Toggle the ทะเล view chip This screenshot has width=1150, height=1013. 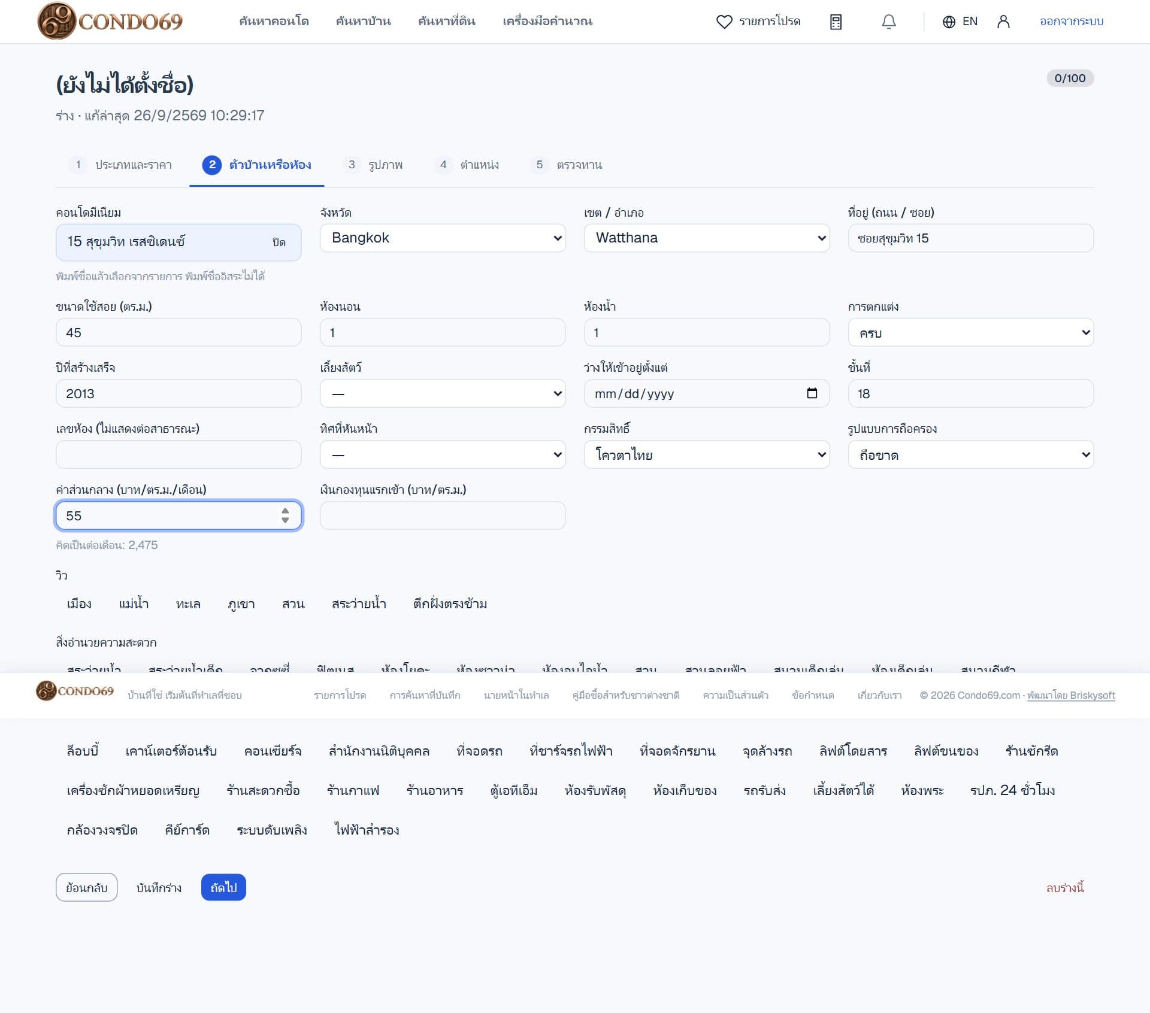point(188,603)
